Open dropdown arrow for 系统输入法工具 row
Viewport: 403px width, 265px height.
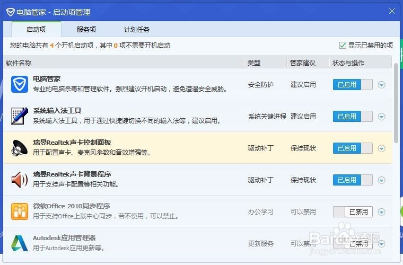point(381,117)
